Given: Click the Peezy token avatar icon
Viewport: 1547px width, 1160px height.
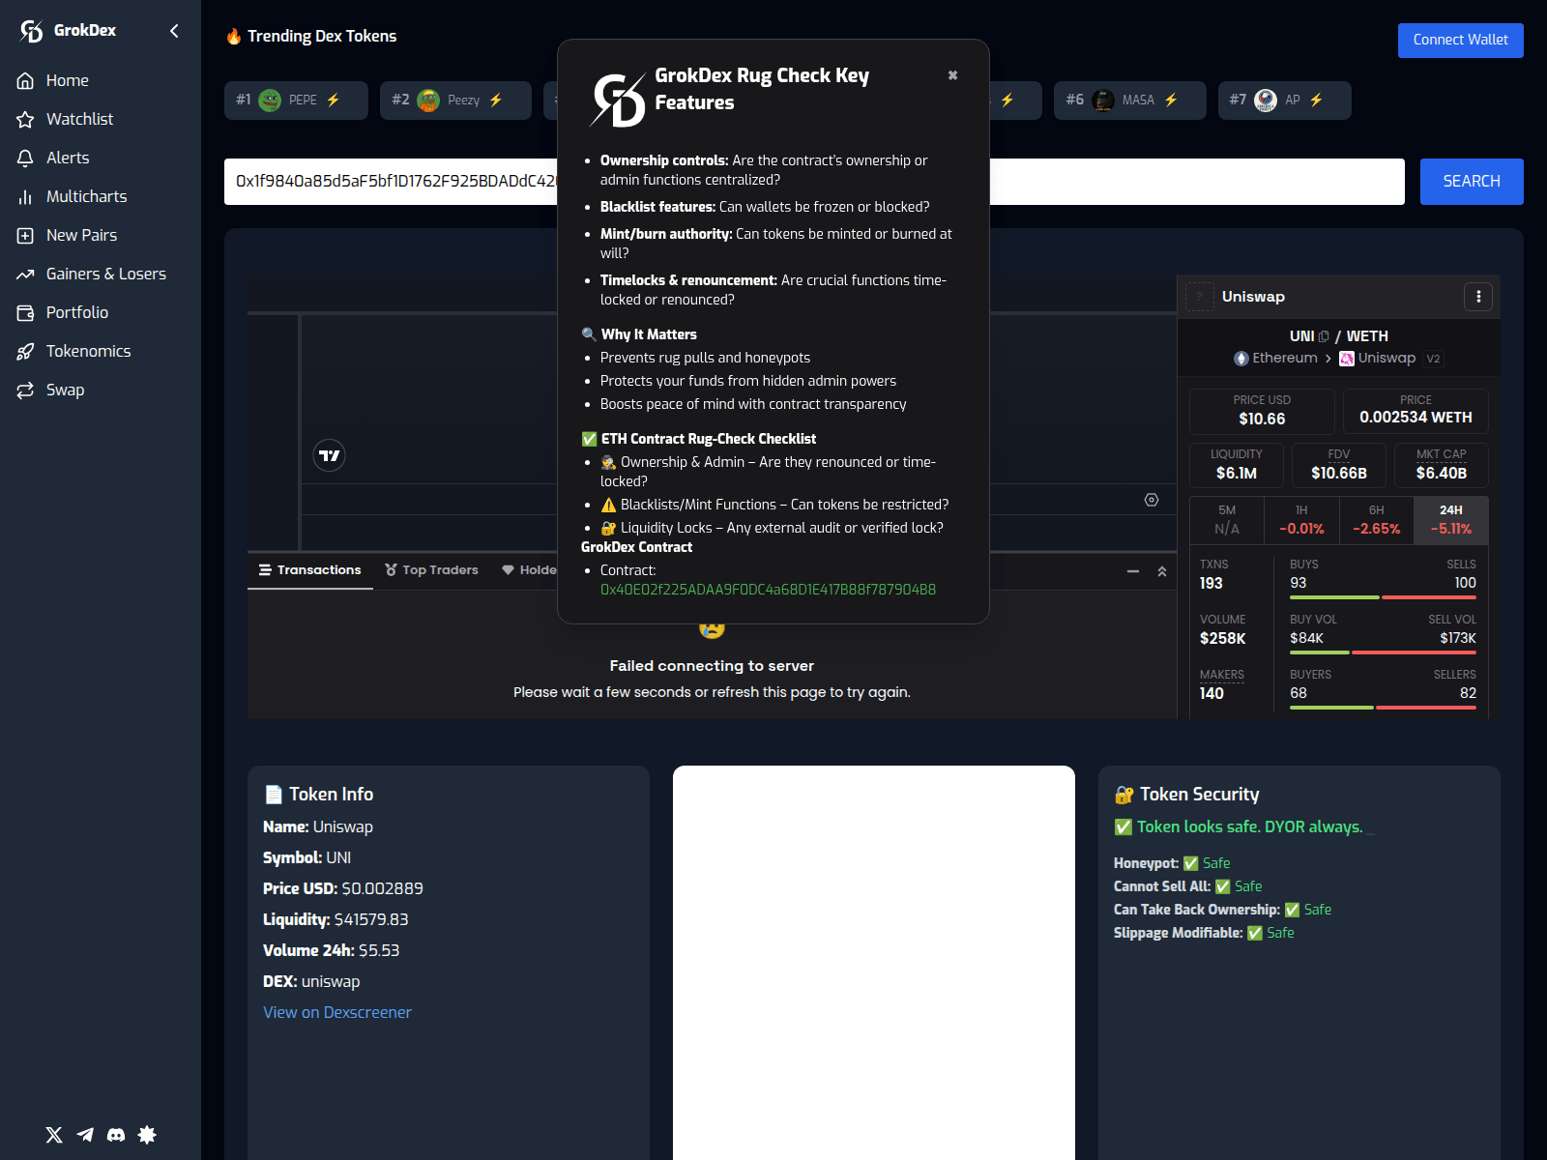Looking at the screenshot, I should click(428, 101).
